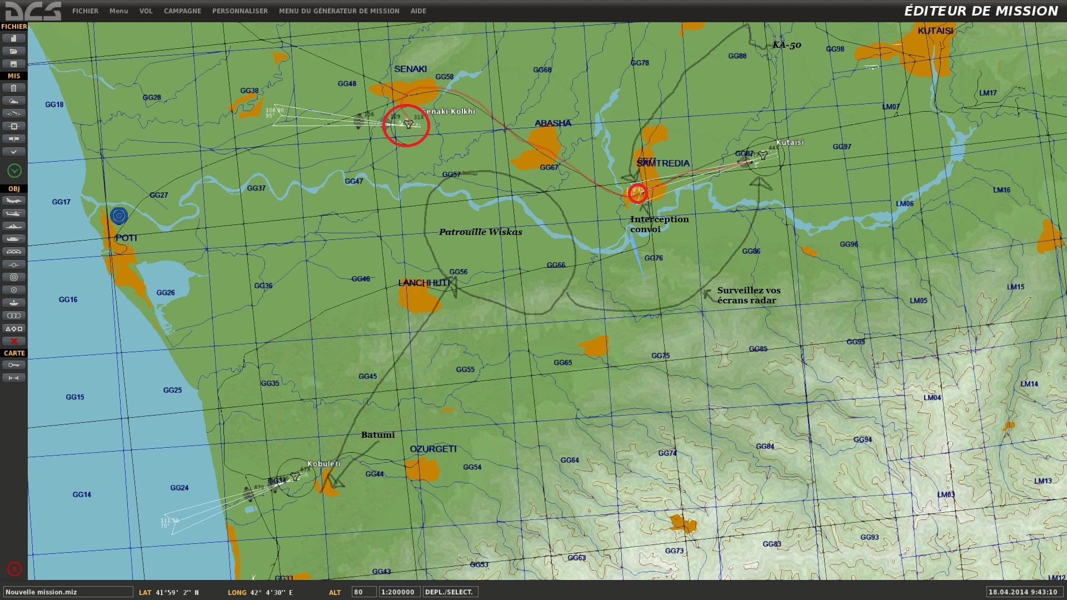Viewport: 1067px width, 600px height.
Task: Click the map scale 1:200000 field
Action: tap(399, 592)
